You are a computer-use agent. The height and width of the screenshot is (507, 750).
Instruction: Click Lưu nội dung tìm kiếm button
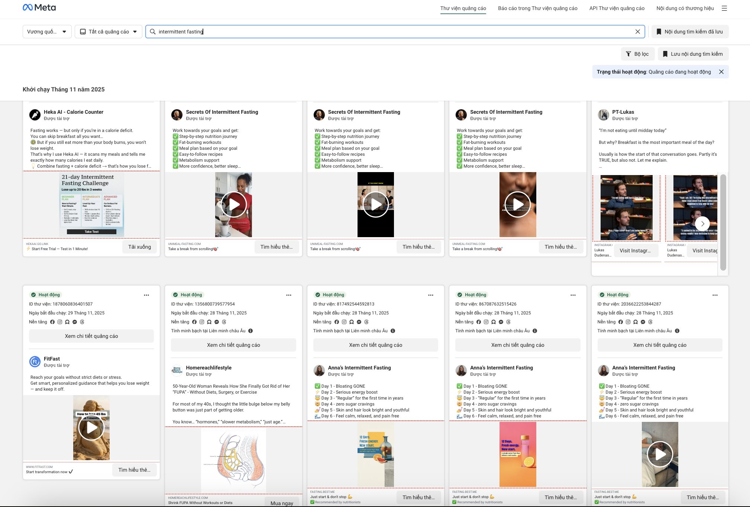coord(693,54)
